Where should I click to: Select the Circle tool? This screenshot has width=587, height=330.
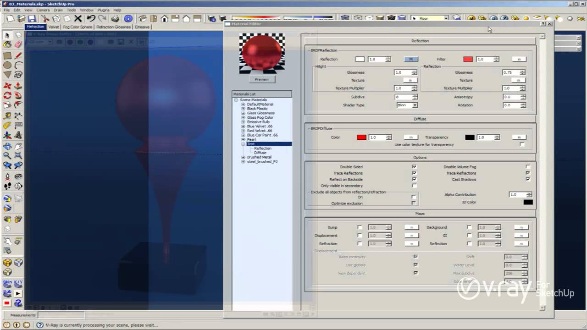[x=7, y=65]
